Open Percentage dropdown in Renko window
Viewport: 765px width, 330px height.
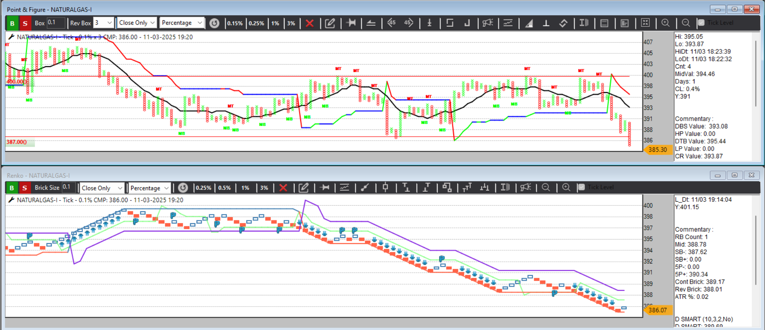point(149,188)
